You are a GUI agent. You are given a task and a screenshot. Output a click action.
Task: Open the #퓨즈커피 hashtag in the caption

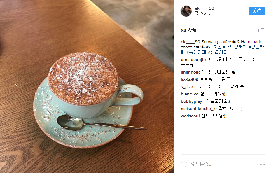[217, 52]
